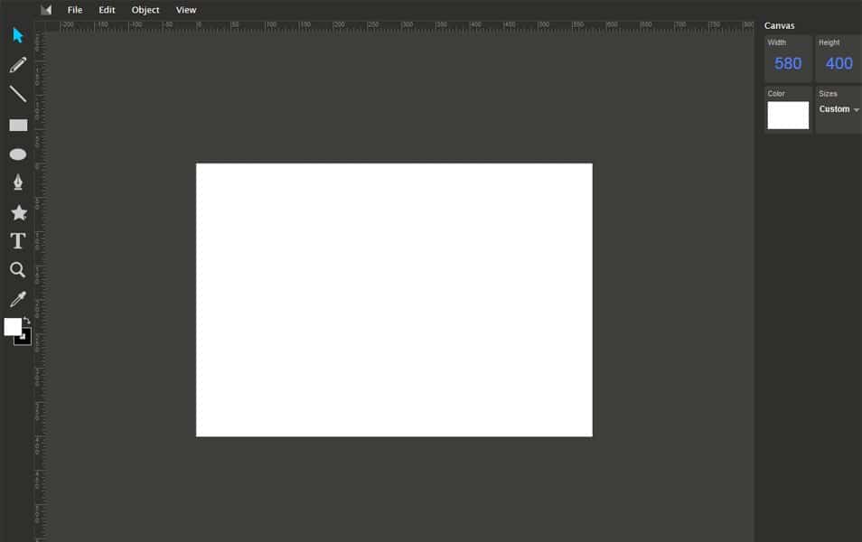Pick the Ellipse tool

pos(17,154)
